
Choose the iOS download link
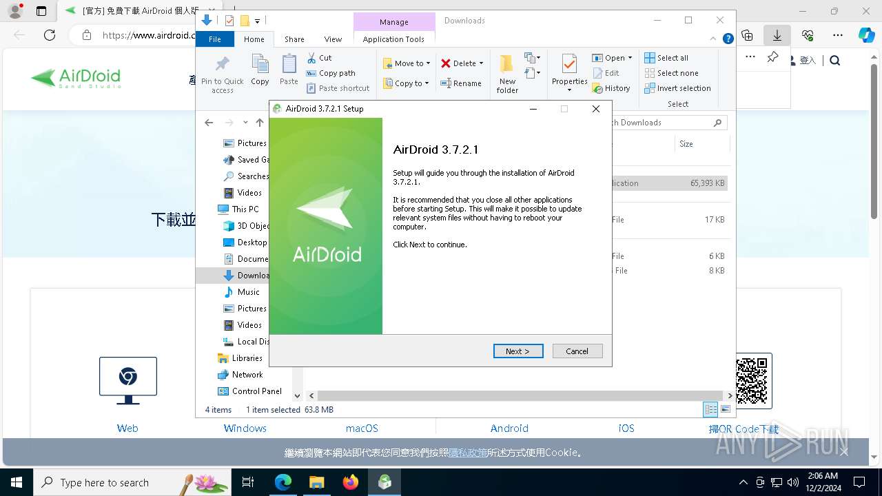pos(626,428)
